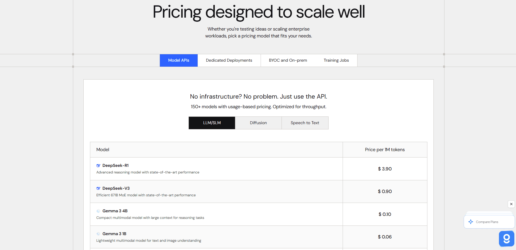Switch pricing view to Diffusion

(x=258, y=123)
